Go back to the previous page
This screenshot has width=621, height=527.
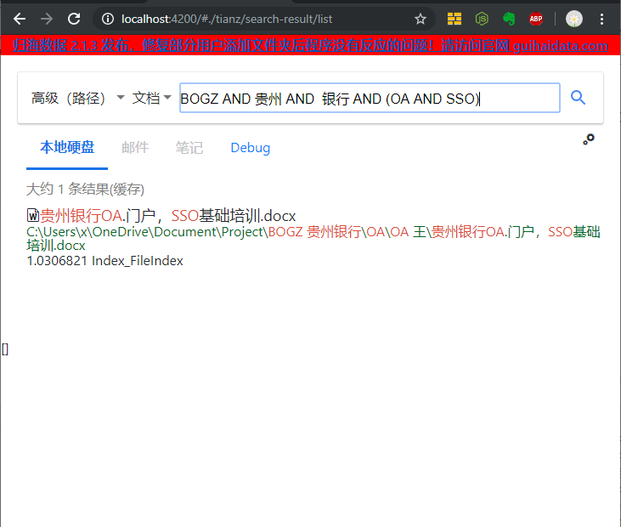click(x=20, y=19)
